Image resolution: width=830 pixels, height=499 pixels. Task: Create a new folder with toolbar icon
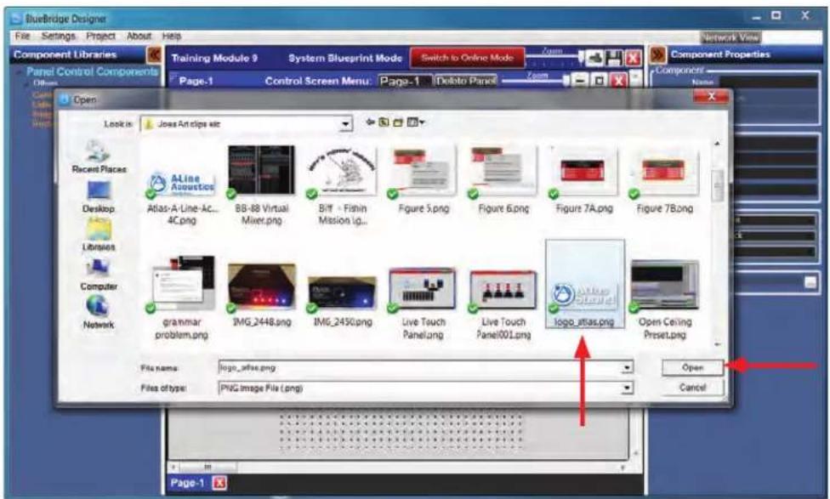pos(397,122)
